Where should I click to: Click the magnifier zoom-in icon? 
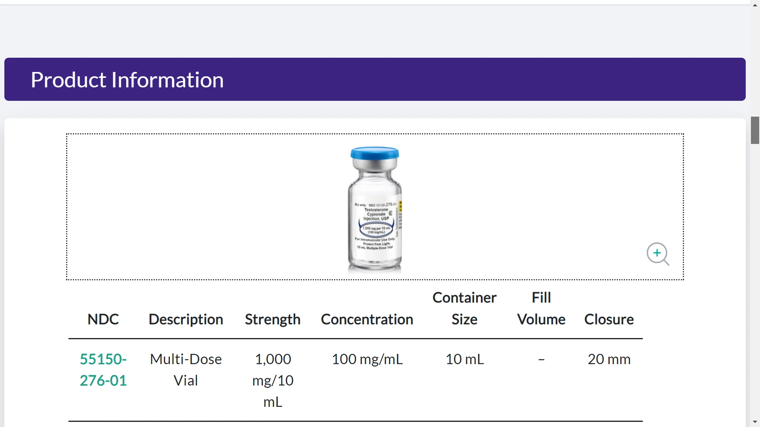(658, 254)
